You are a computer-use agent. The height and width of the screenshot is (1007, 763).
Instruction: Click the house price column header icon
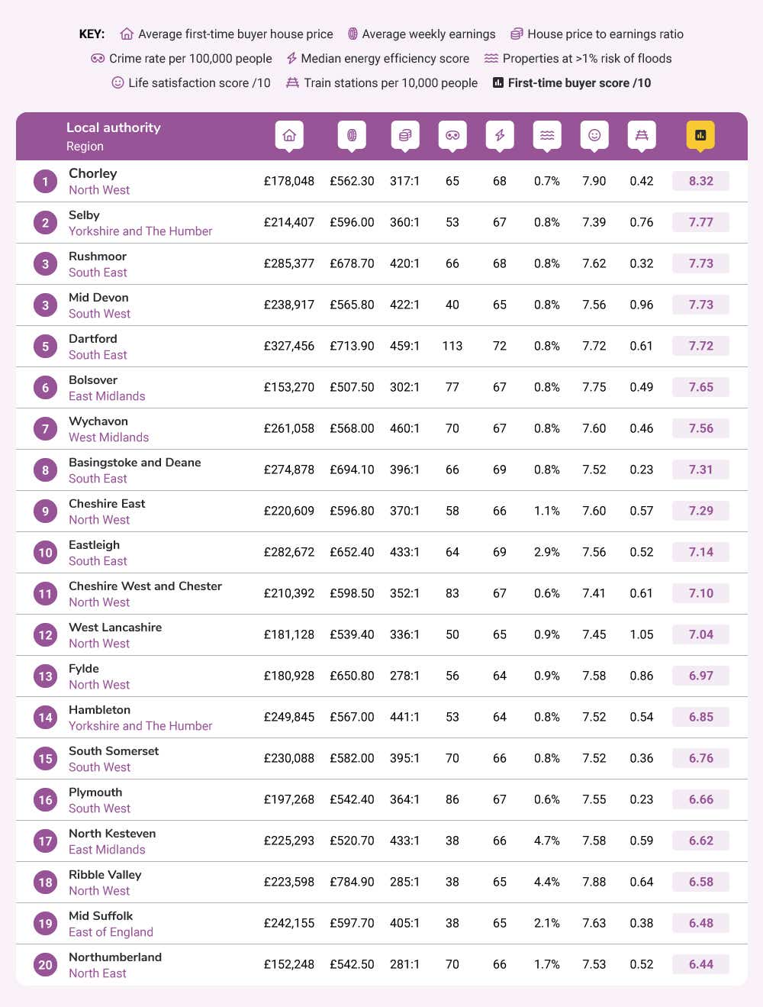pyautogui.click(x=289, y=135)
